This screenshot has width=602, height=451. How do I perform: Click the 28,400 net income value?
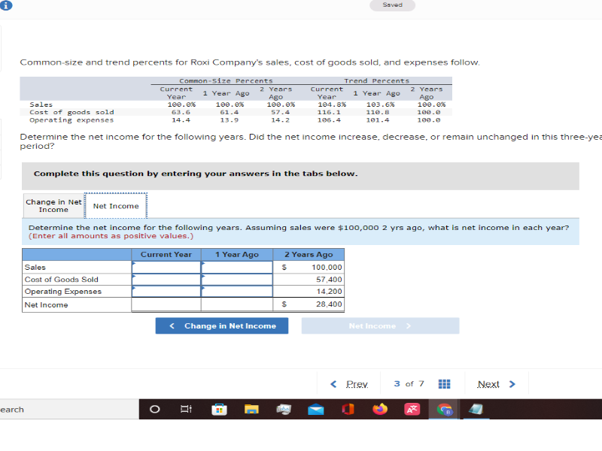pos(329,304)
